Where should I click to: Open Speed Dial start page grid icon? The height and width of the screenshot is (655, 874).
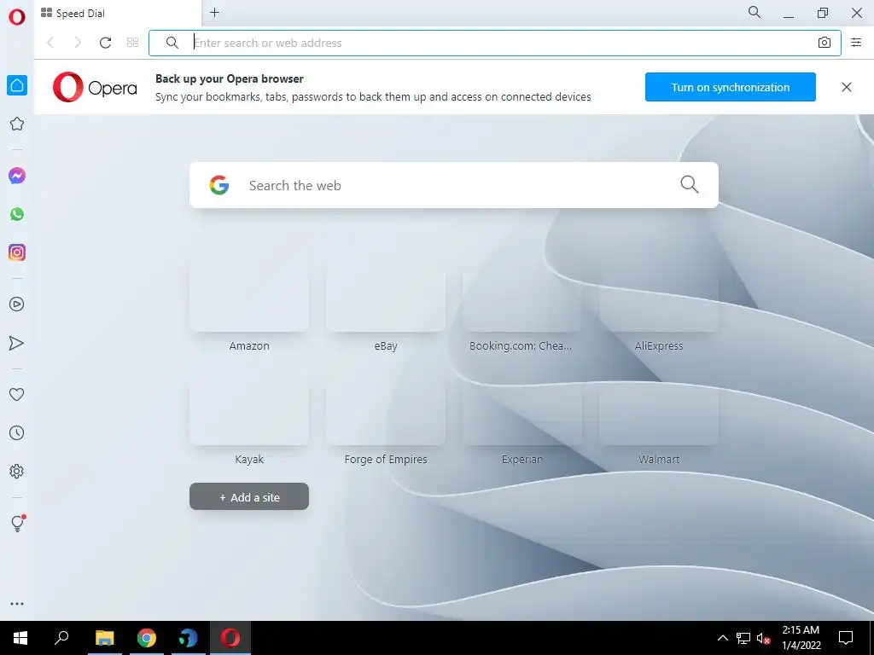point(132,43)
